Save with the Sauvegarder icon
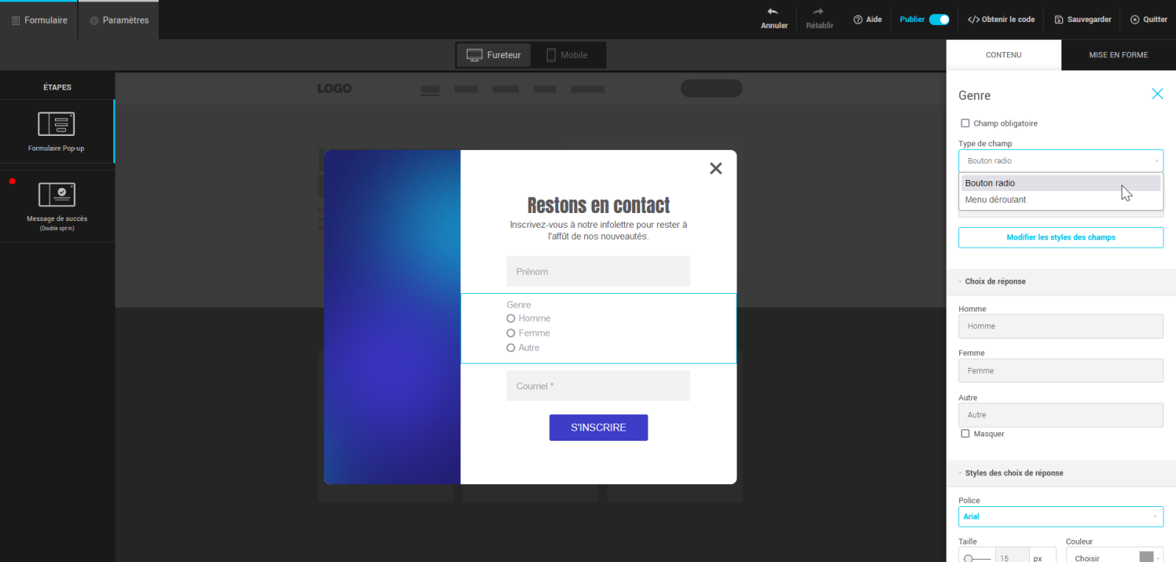 coord(1059,20)
